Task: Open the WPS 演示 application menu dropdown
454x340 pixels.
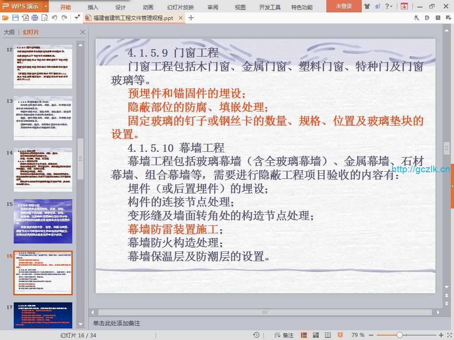Action: [x=46, y=6]
